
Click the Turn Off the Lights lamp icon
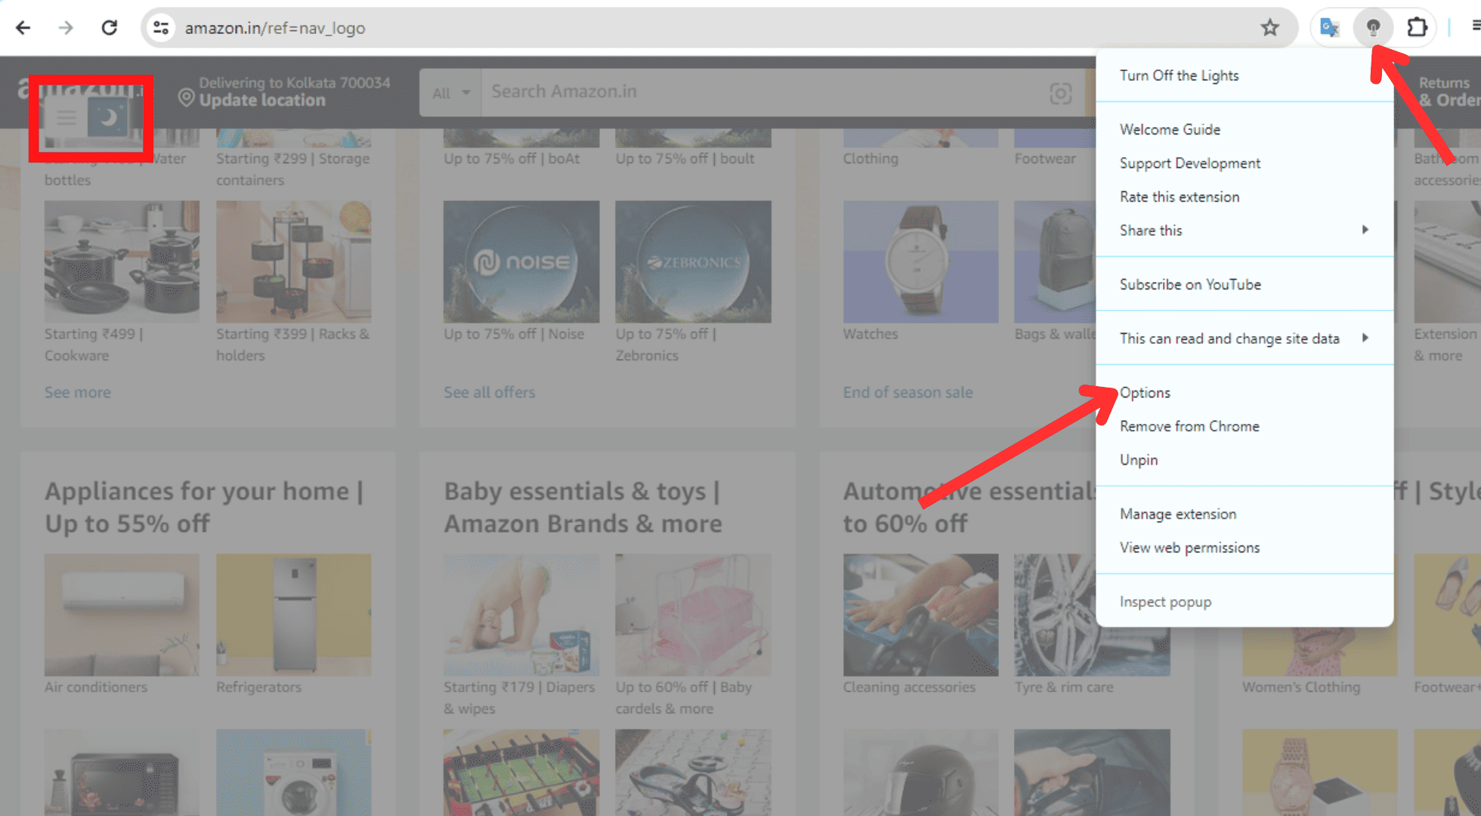(1373, 28)
